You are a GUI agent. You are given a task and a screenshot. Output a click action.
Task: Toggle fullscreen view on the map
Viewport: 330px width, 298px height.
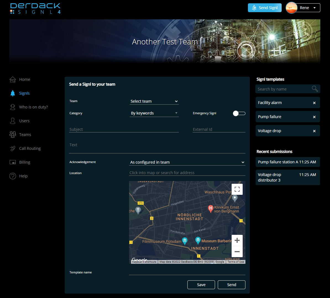click(237, 189)
